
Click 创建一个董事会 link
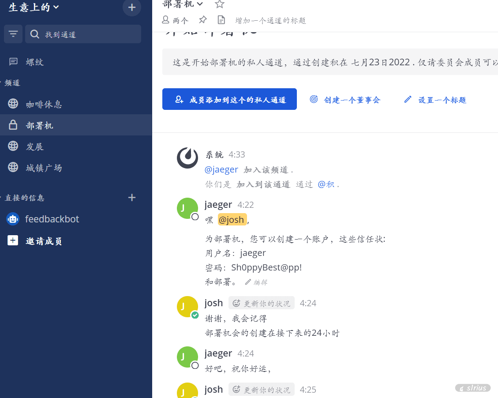coord(345,100)
